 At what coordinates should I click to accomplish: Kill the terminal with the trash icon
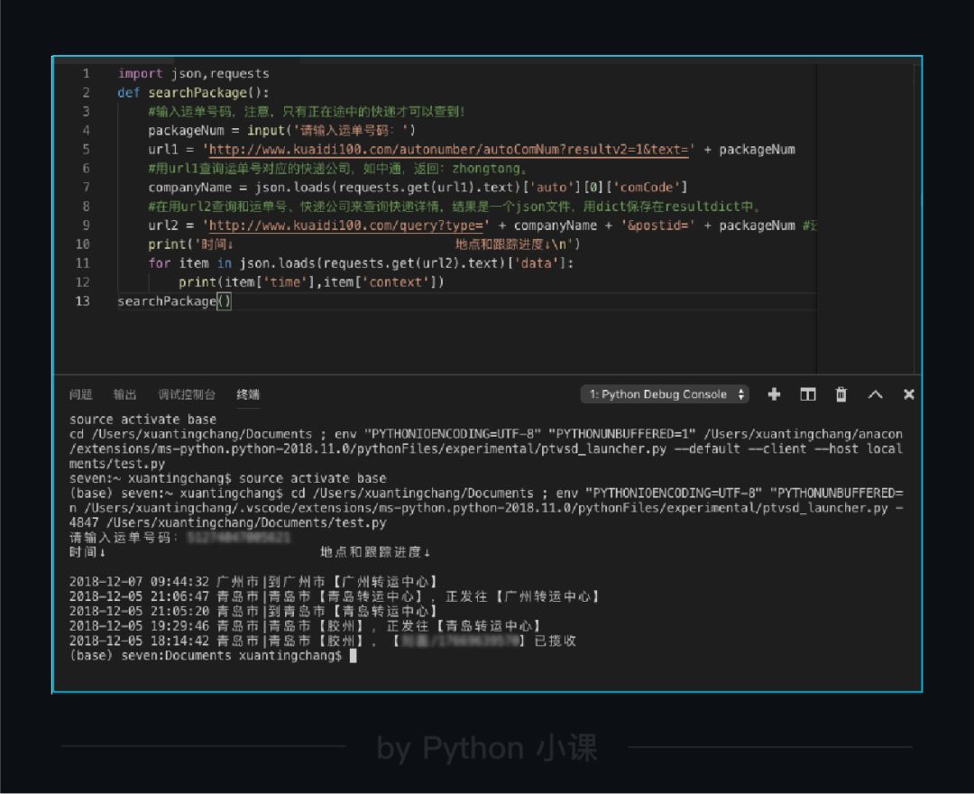tap(841, 394)
